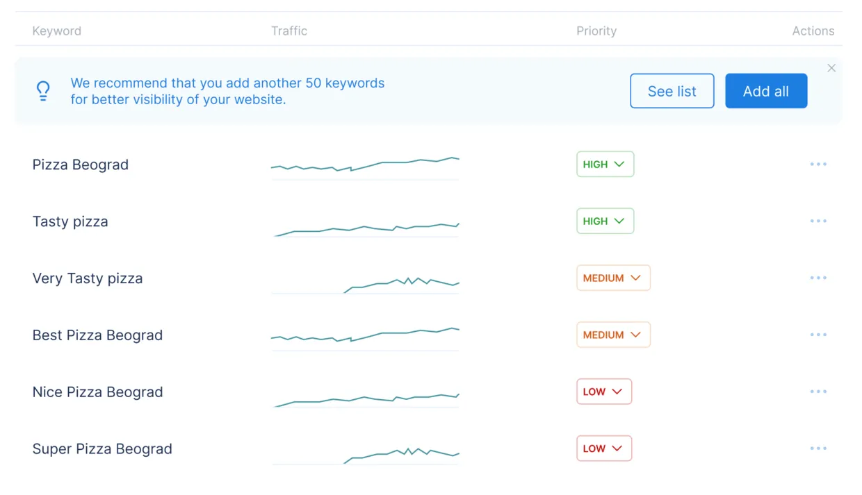Viewport: 862px width, 495px height.
Task: Open the MEDIUM dropdown for Very Tasty pizza
Action: click(613, 278)
